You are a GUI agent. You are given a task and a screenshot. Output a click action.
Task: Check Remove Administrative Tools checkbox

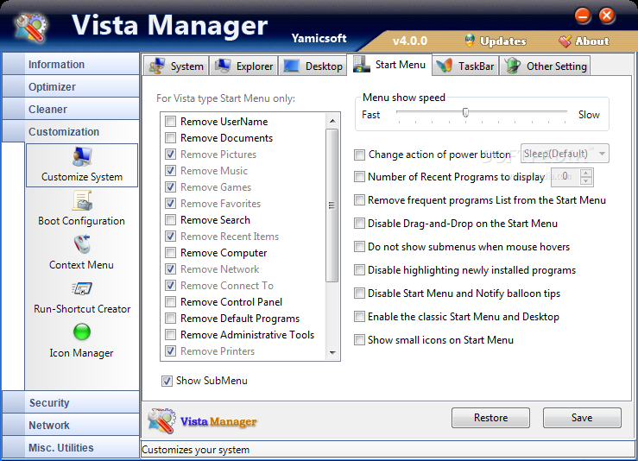tap(170, 335)
